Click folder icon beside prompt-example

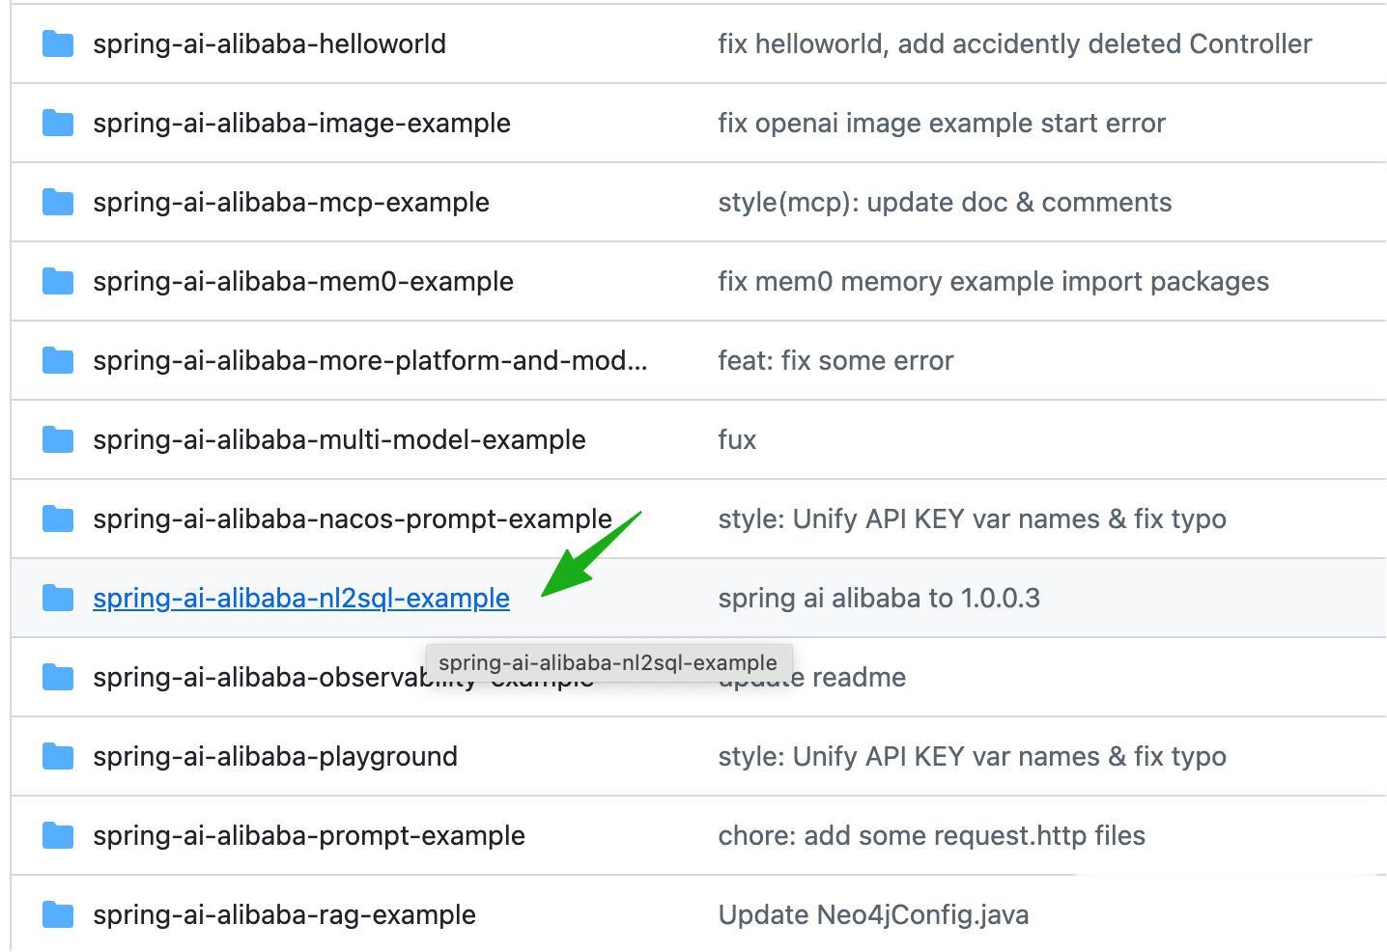click(58, 835)
